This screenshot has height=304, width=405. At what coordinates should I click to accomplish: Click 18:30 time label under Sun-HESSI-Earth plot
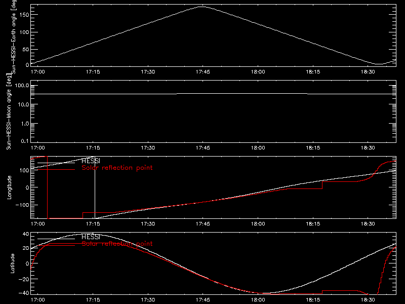pos(368,72)
